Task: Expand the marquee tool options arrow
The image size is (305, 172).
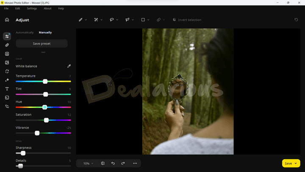Action: pos(148,20)
